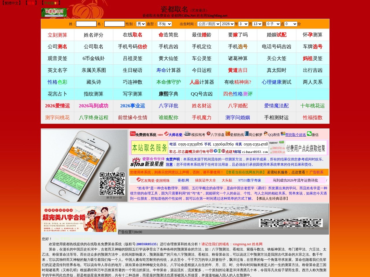
Task: Click the 立刻测算 button
Action: [57, 35]
